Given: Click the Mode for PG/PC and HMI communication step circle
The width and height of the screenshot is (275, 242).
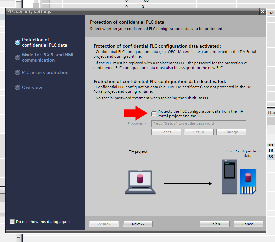Looking at the screenshot, I should click(17, 57).
